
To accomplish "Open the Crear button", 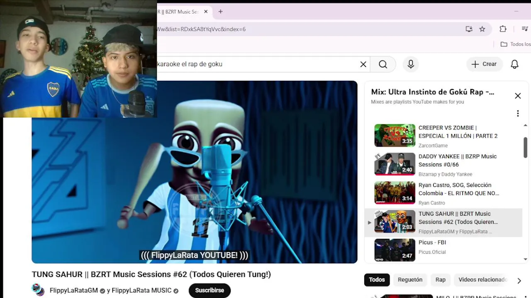I will coord(484,64).
